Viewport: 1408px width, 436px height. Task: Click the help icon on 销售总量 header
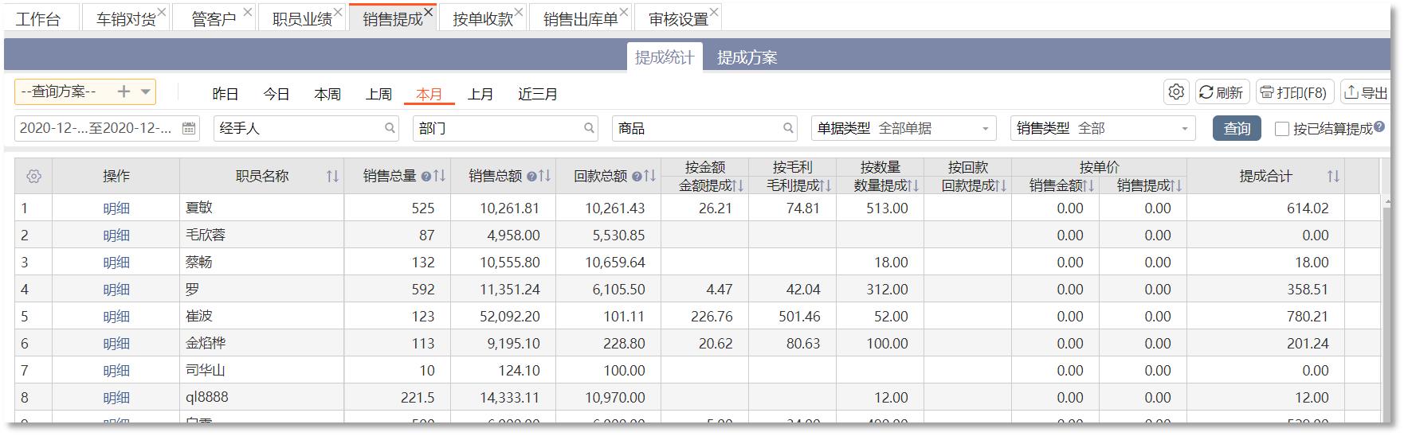click(x=426, y=177)
